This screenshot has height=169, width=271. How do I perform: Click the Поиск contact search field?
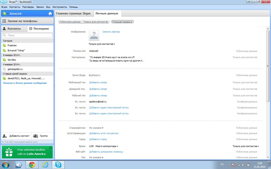pyautogui.click(x=27, y=35)
